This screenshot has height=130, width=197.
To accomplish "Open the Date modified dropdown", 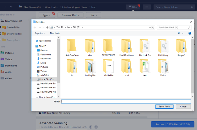I will (70, 15).
